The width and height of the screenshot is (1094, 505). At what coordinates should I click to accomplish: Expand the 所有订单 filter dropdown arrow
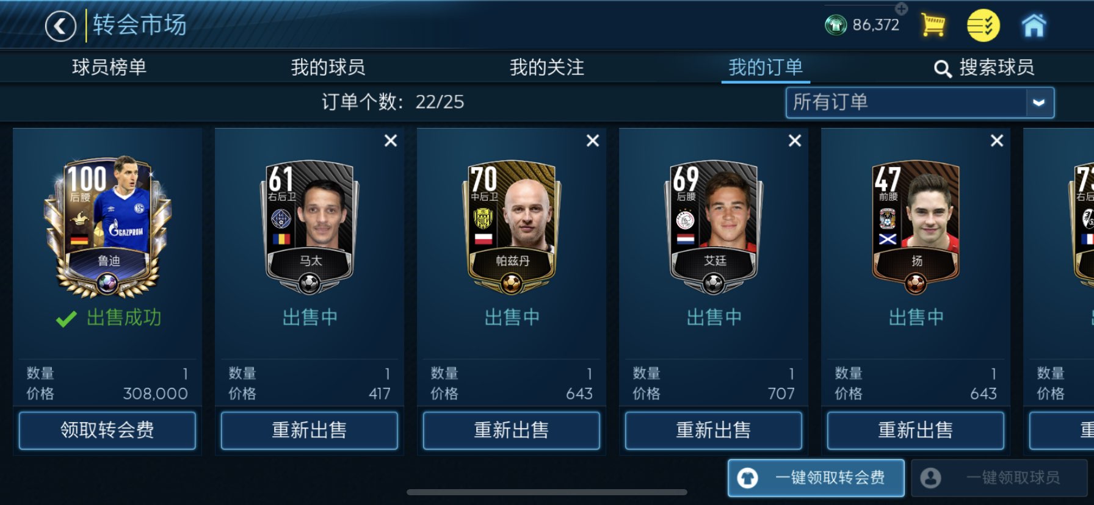pos(1039,102)
